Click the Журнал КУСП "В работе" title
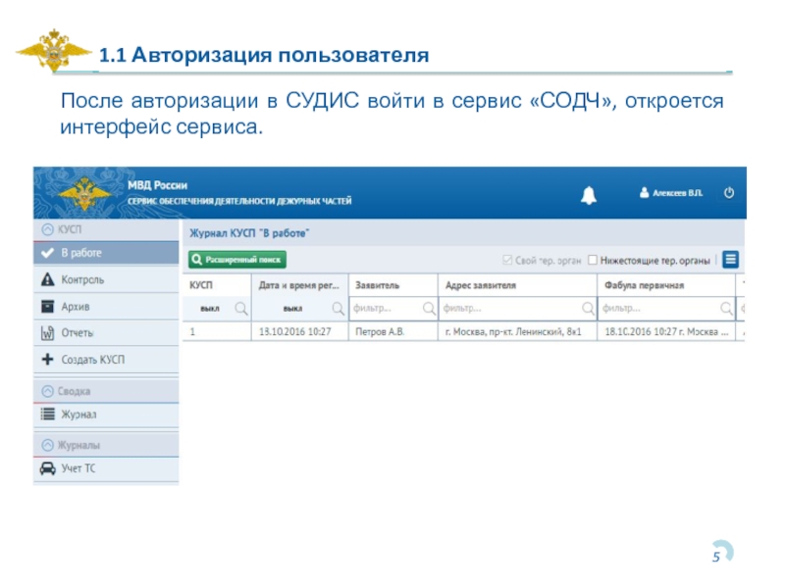 (249, 233)
